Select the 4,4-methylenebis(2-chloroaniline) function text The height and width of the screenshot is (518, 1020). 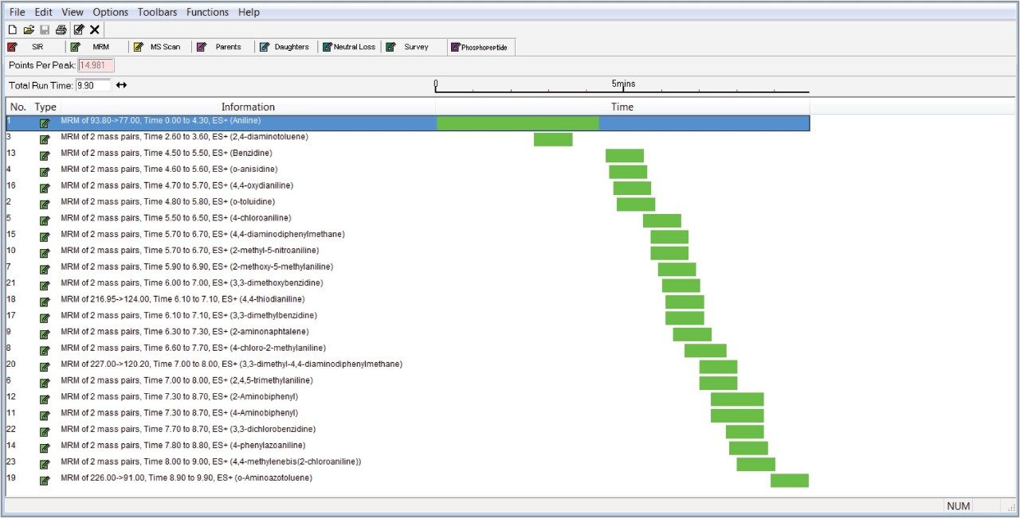[x=211, y=462]
